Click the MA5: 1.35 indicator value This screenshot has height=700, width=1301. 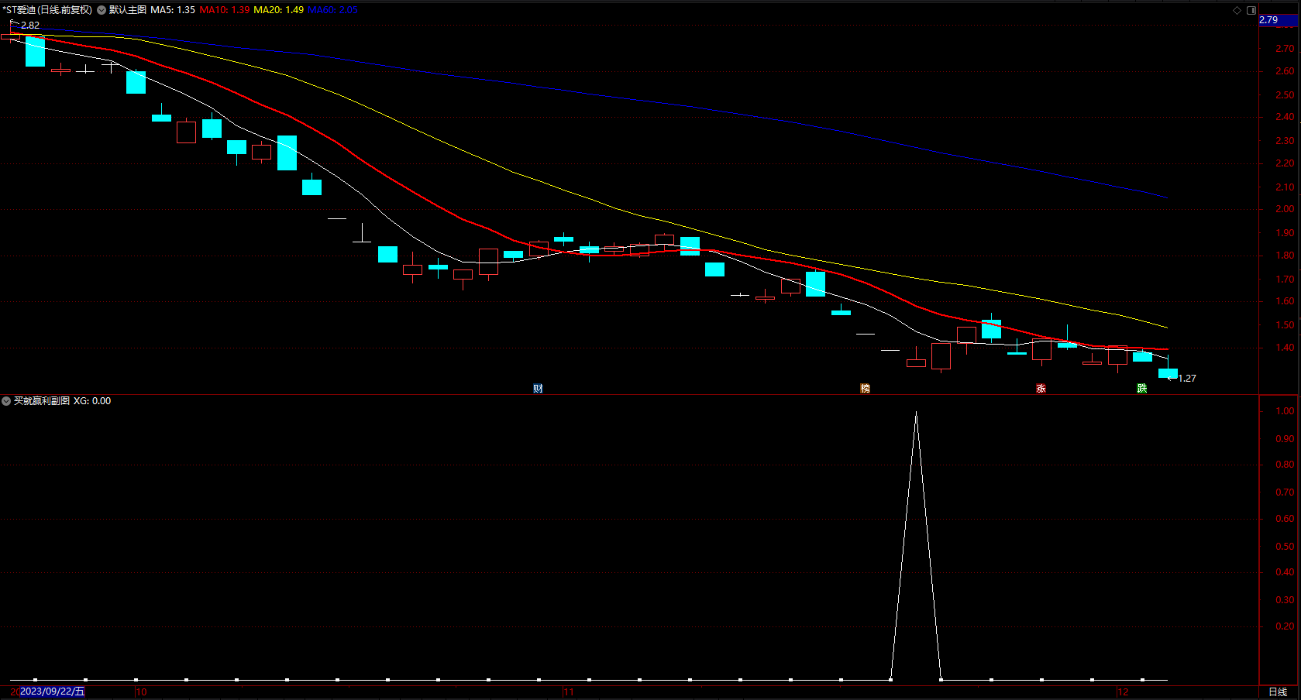tap(173, 10)
